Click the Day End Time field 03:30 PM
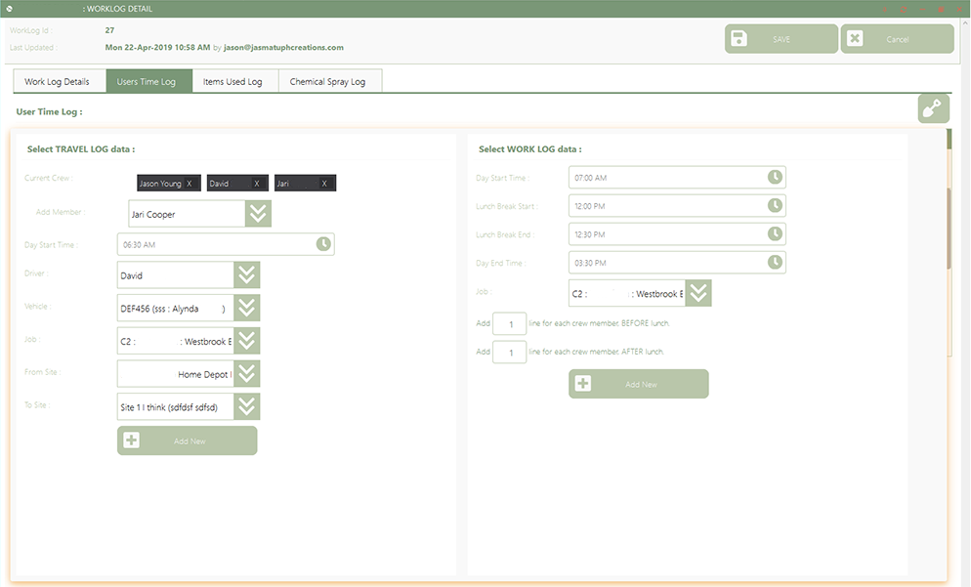Image resolution: width=971 pixels, height=587 pixels. 677,263
